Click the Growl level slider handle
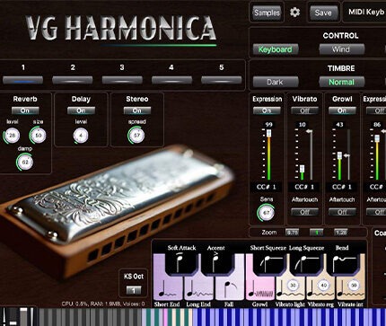Image resolution: width=386 pixels, height=326 pixels. coord(339,155)
